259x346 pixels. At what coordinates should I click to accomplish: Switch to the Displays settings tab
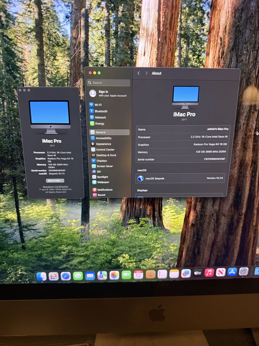(101, 161)
